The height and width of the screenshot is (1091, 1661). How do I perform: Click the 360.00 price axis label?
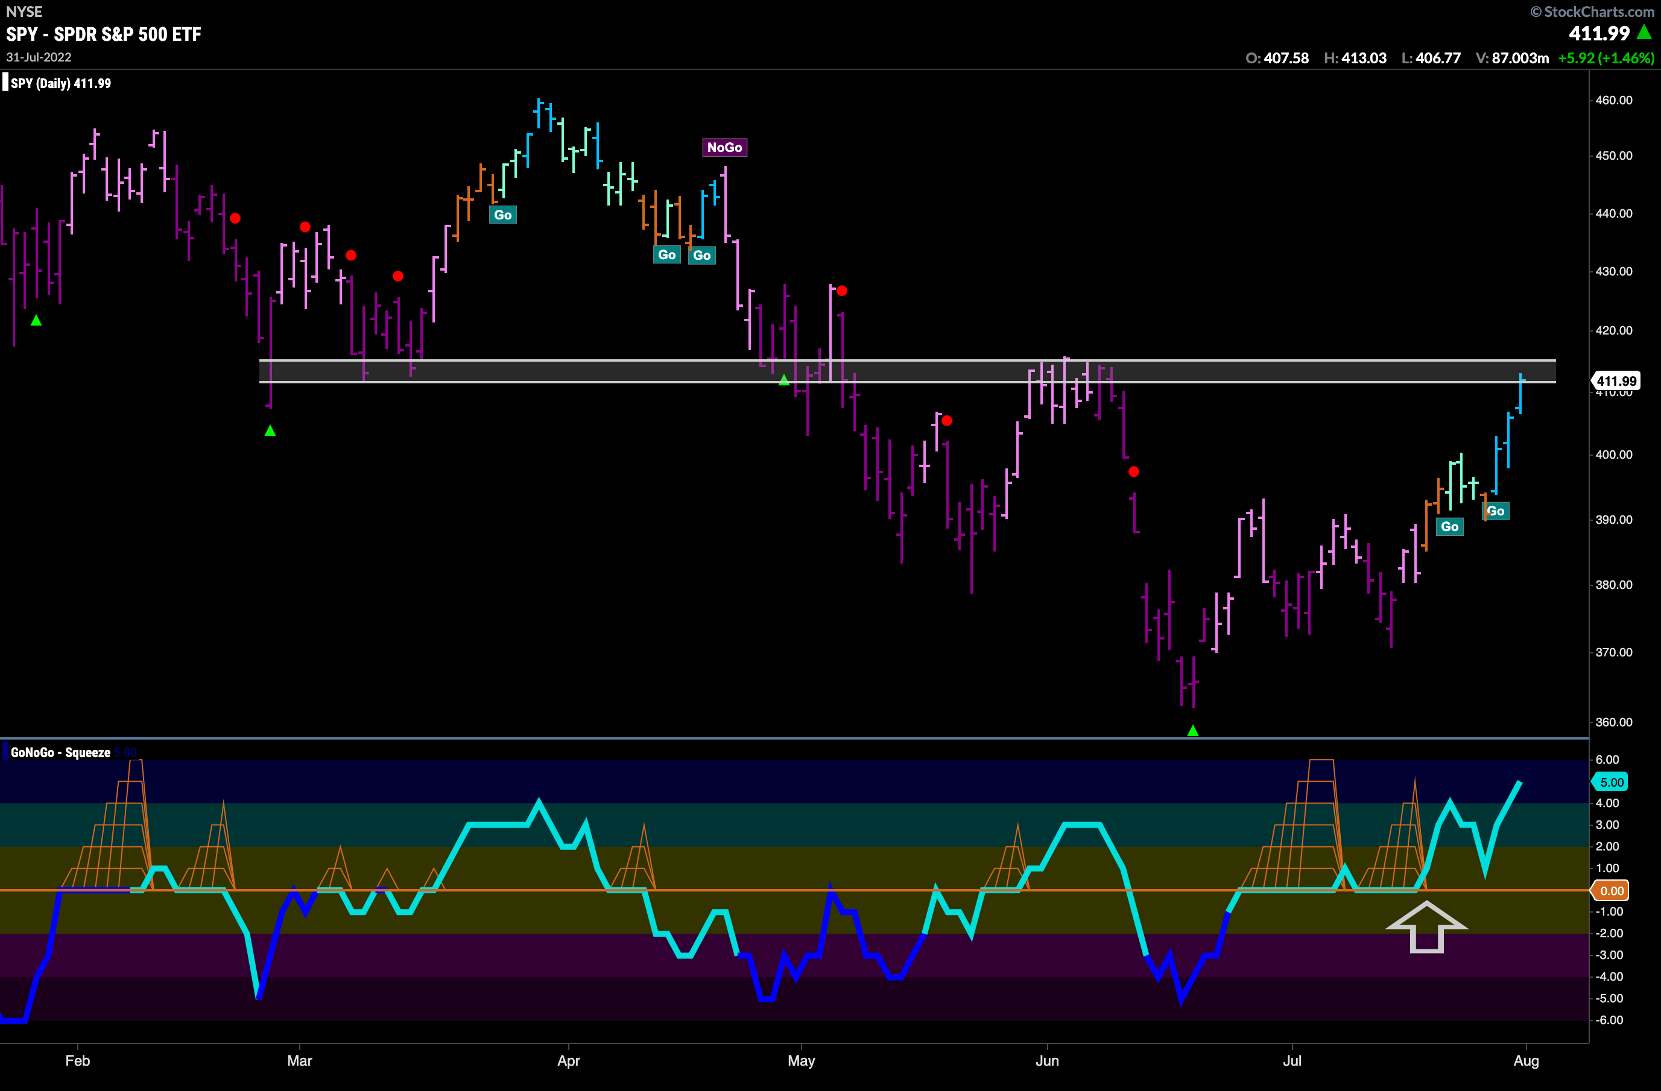coord(1613,722)
